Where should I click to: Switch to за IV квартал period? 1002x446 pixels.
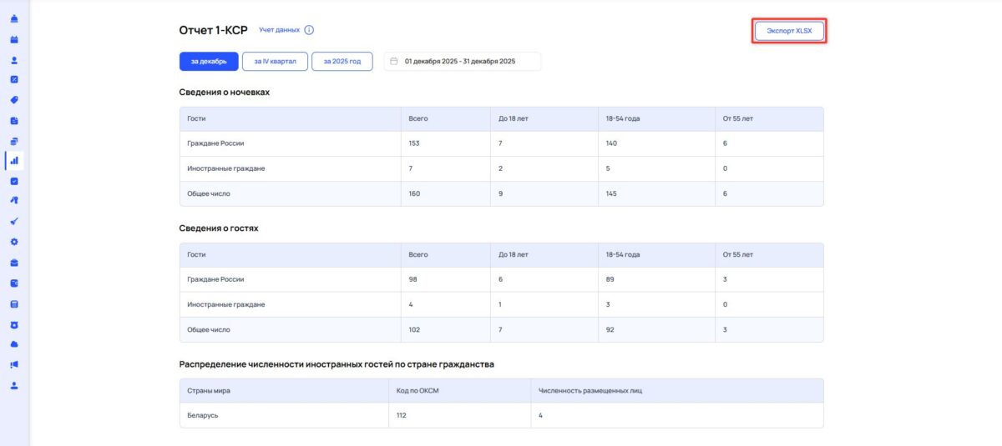click(275, 61)
